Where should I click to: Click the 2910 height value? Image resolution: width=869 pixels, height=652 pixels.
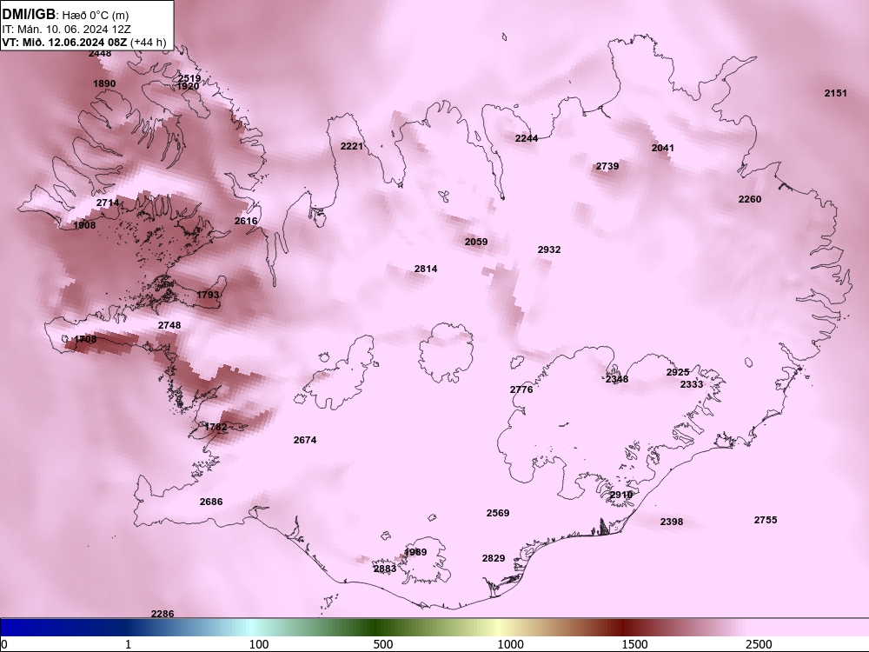coord(621,496)
